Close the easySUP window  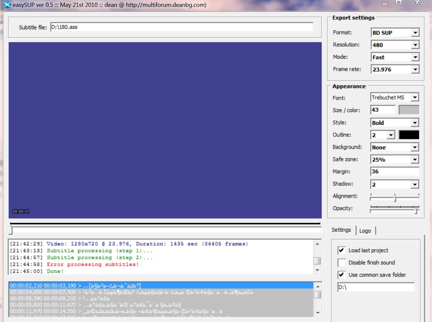pyautogui.click(x=417, y=3)
